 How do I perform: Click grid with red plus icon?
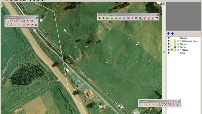click(136, 18)
